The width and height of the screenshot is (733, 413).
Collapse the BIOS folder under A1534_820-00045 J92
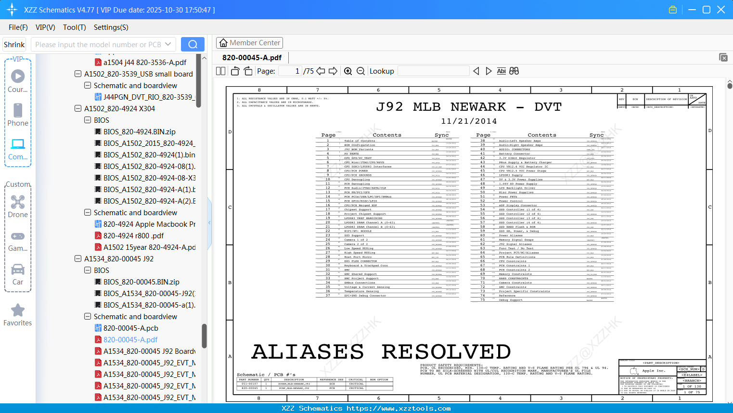[x=88, y=270]
